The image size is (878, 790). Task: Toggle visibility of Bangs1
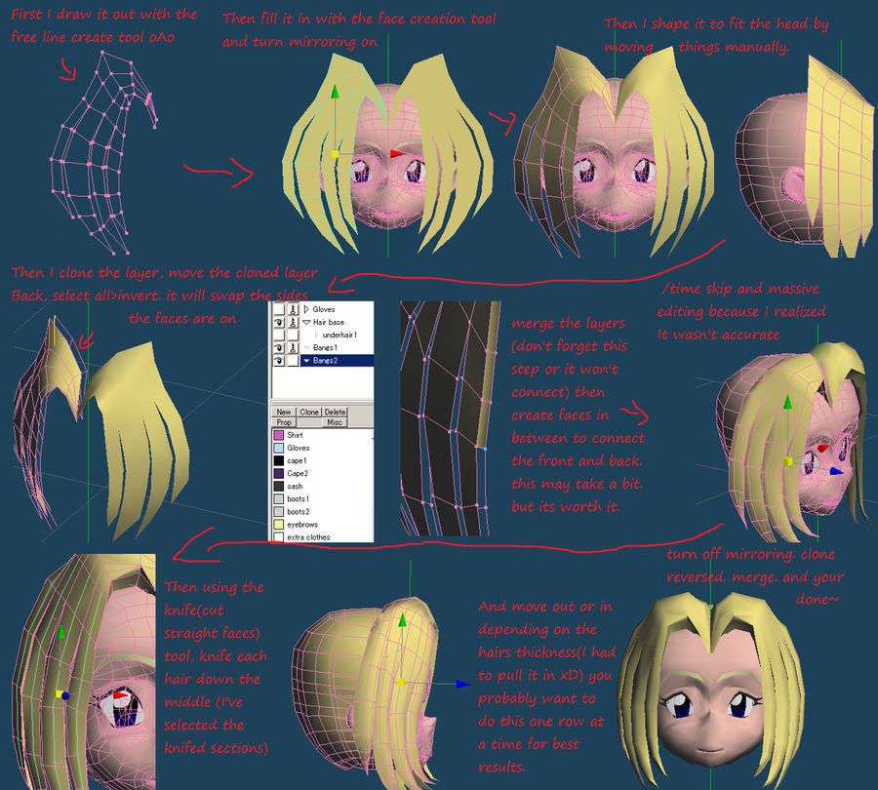pos(278,346)
